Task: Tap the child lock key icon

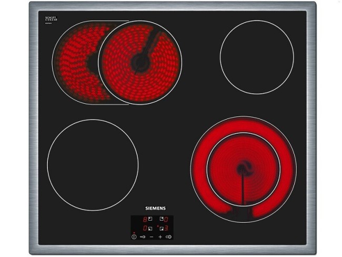Action: 143,237
